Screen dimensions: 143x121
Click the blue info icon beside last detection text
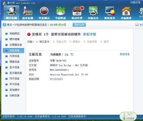(4, 25)
